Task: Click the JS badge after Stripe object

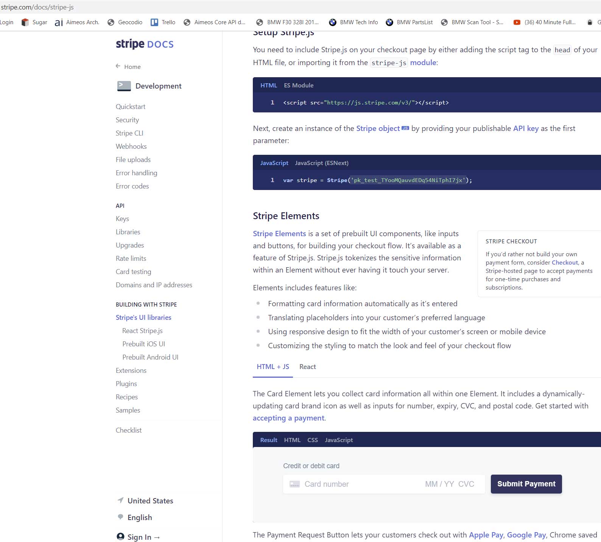Action: pyautogui.click(x=405, y=128)
